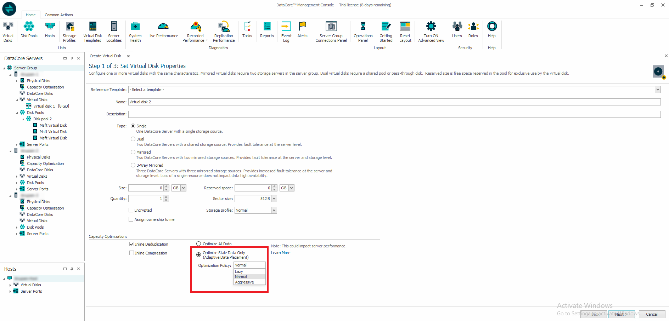Open Live Performance diagnostics

tap(163, 30)
